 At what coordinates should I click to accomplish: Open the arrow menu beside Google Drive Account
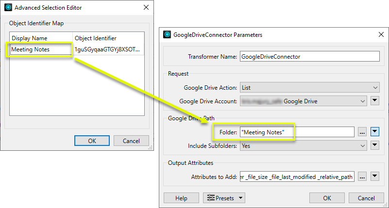[374, 101]
